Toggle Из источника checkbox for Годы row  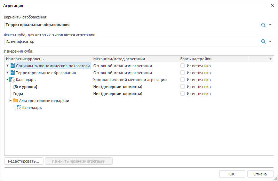point(182,94)
